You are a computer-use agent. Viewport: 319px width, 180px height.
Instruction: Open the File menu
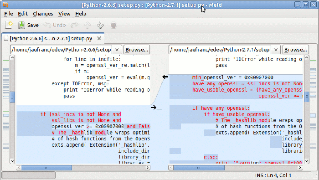click(x=9, y=14)
